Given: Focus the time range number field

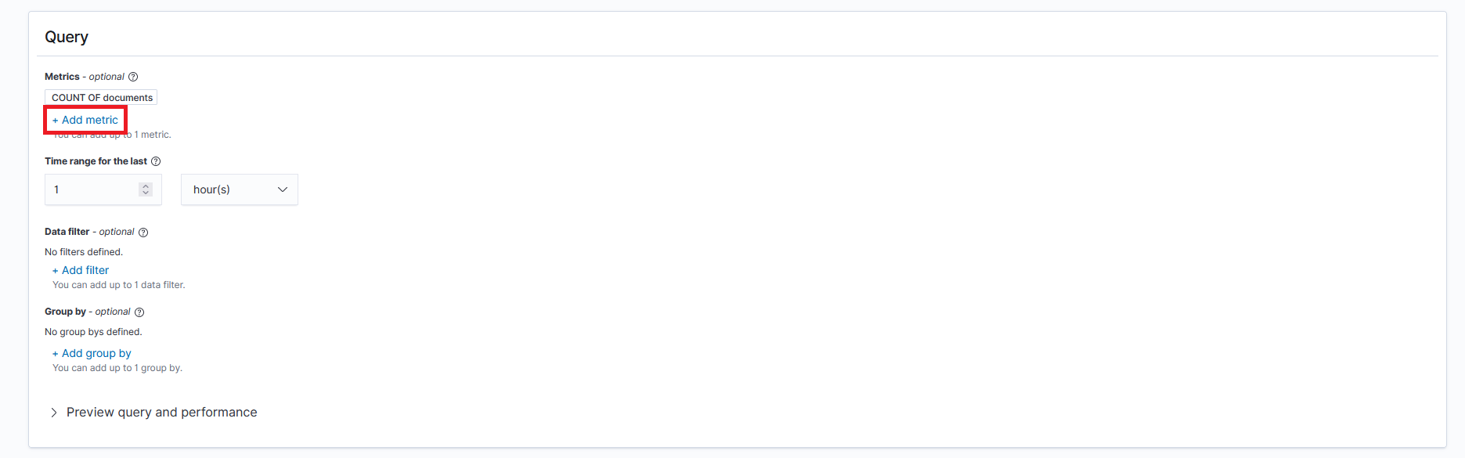Looking at the screenshot, I should [x=103, y=189].
